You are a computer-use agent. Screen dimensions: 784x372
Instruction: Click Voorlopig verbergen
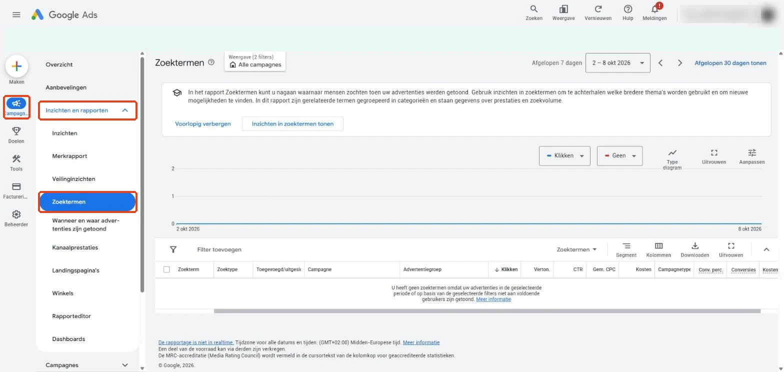203,123
